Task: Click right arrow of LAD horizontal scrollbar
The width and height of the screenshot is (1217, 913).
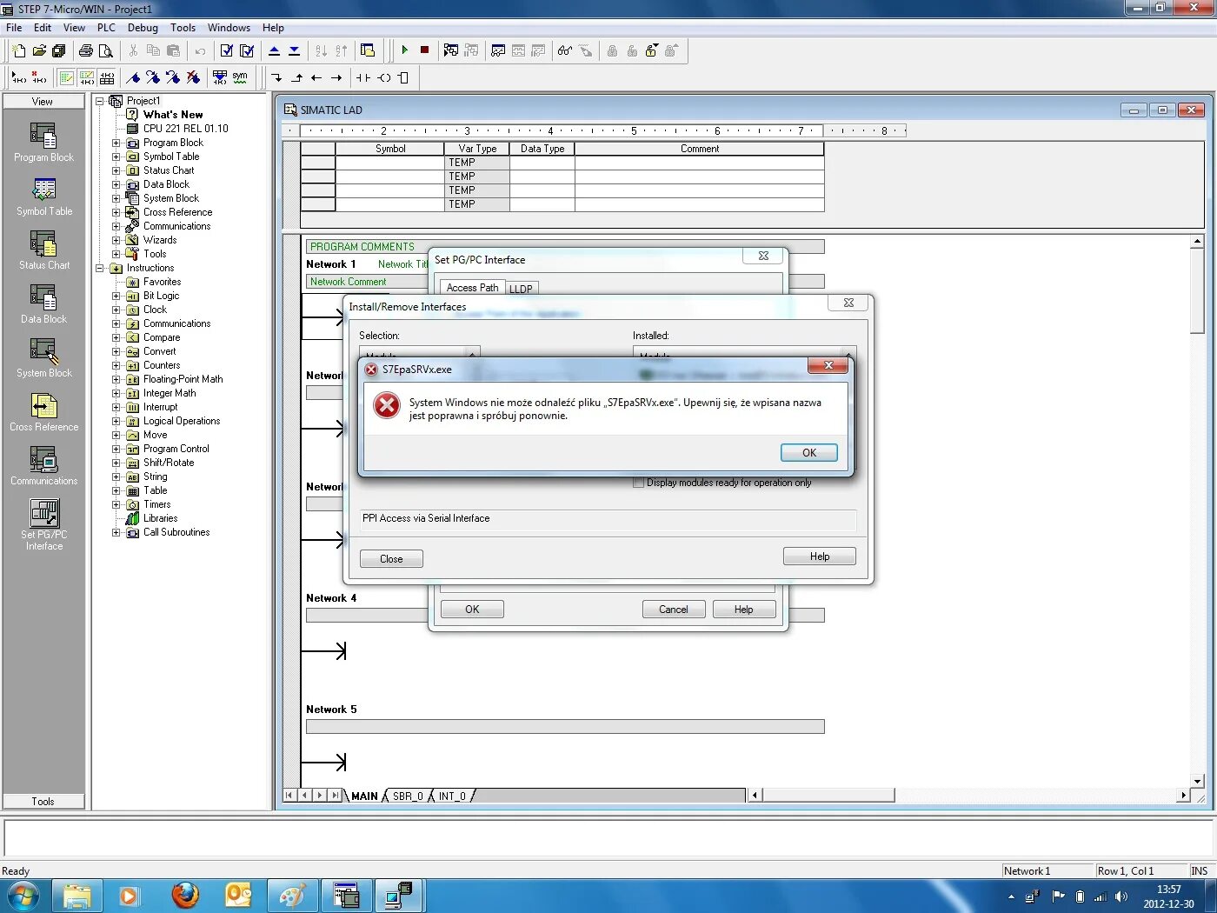Action: click(1182, 795)
